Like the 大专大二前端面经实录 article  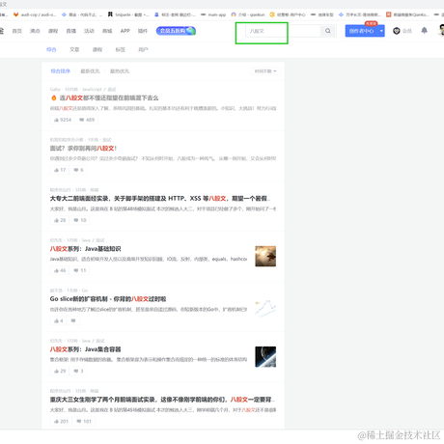tap(60, 220)
